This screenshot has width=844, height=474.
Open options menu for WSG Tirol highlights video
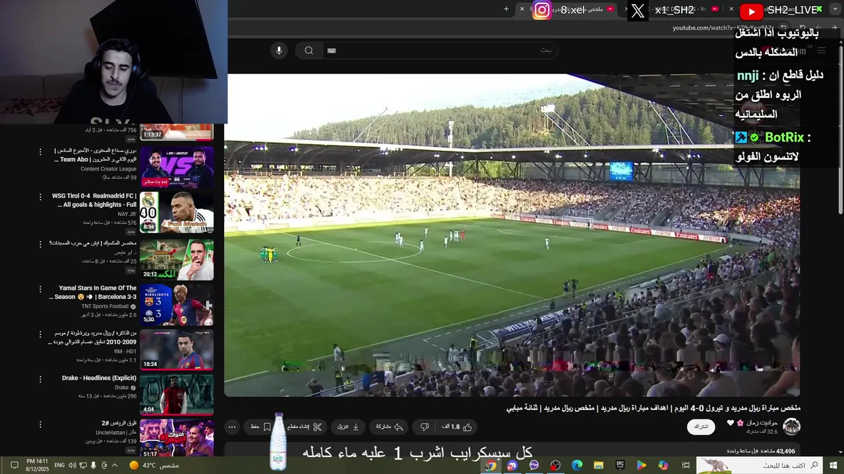pyautogui.click(x=40, y=197)
